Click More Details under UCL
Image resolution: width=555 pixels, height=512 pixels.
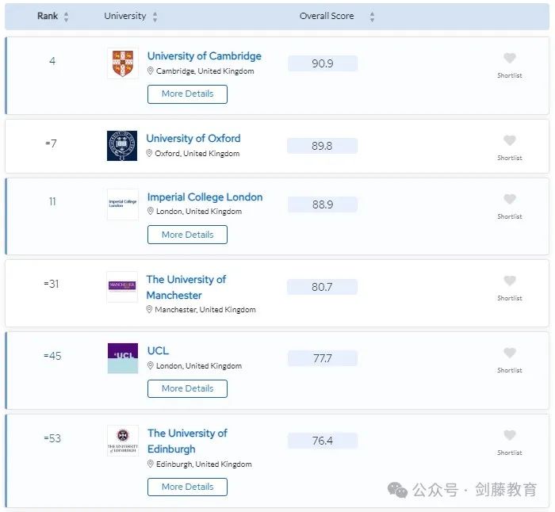pos(187,388)
